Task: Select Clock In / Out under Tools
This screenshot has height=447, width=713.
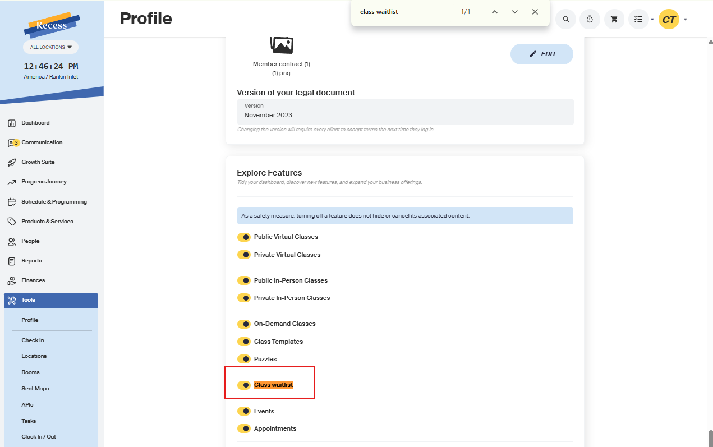Action: [39, 437]
